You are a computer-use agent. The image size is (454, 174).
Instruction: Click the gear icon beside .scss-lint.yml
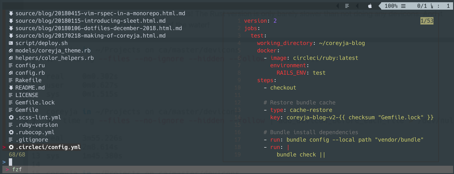[11, 117]
